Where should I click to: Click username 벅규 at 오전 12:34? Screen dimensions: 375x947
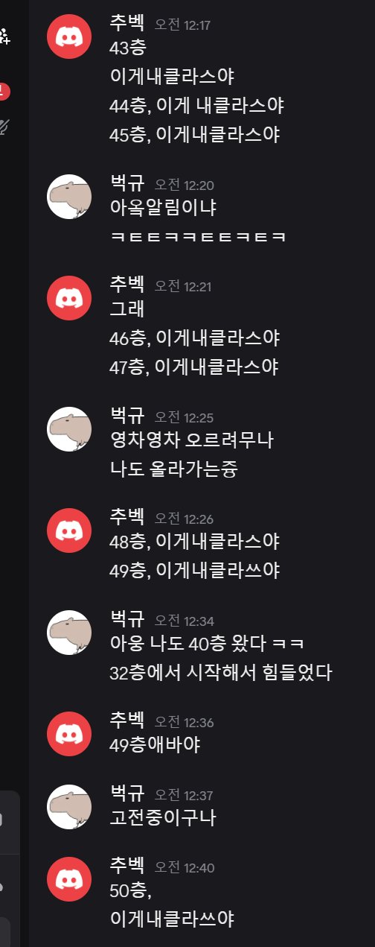click(127, 620)
